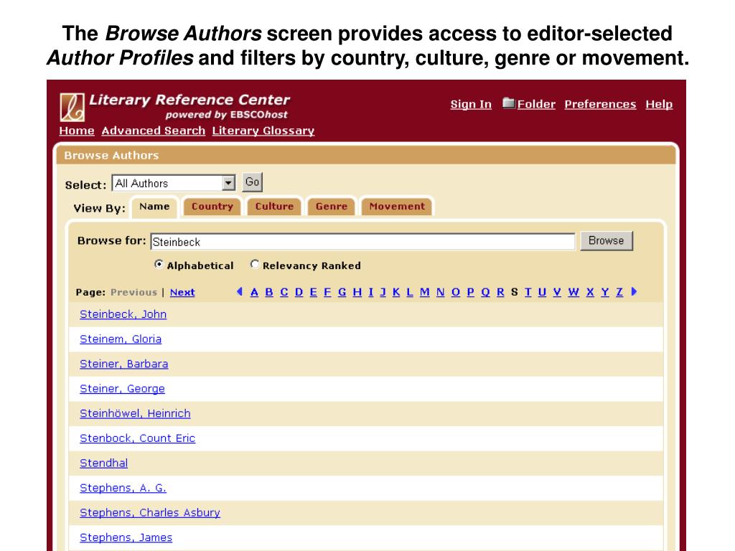Go to previous letters with left arrow
Viewport: 735px width, 551px height.
point(240,291)
